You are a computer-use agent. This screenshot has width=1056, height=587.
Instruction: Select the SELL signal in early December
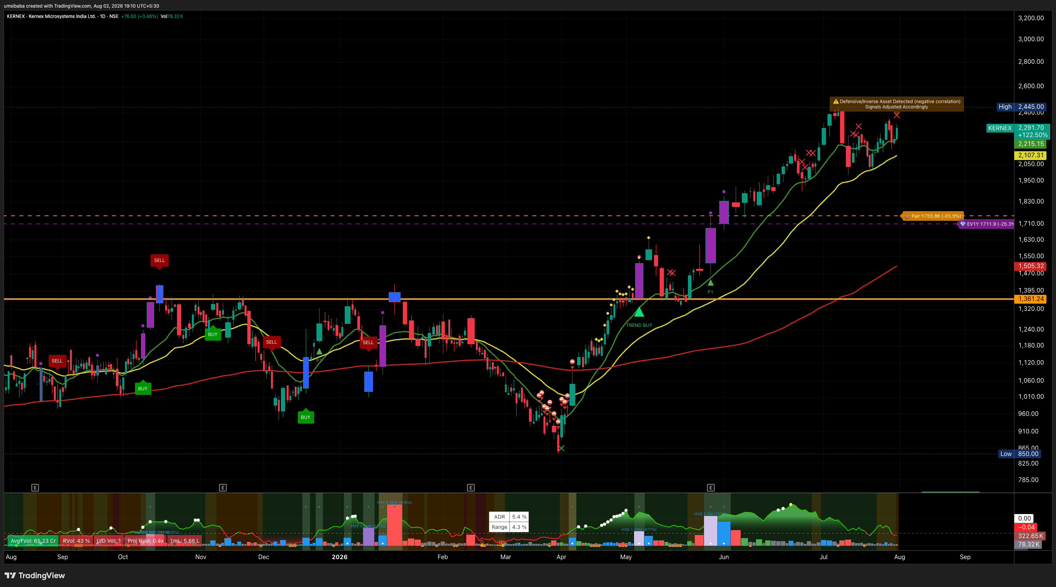(x=271, y=342)
